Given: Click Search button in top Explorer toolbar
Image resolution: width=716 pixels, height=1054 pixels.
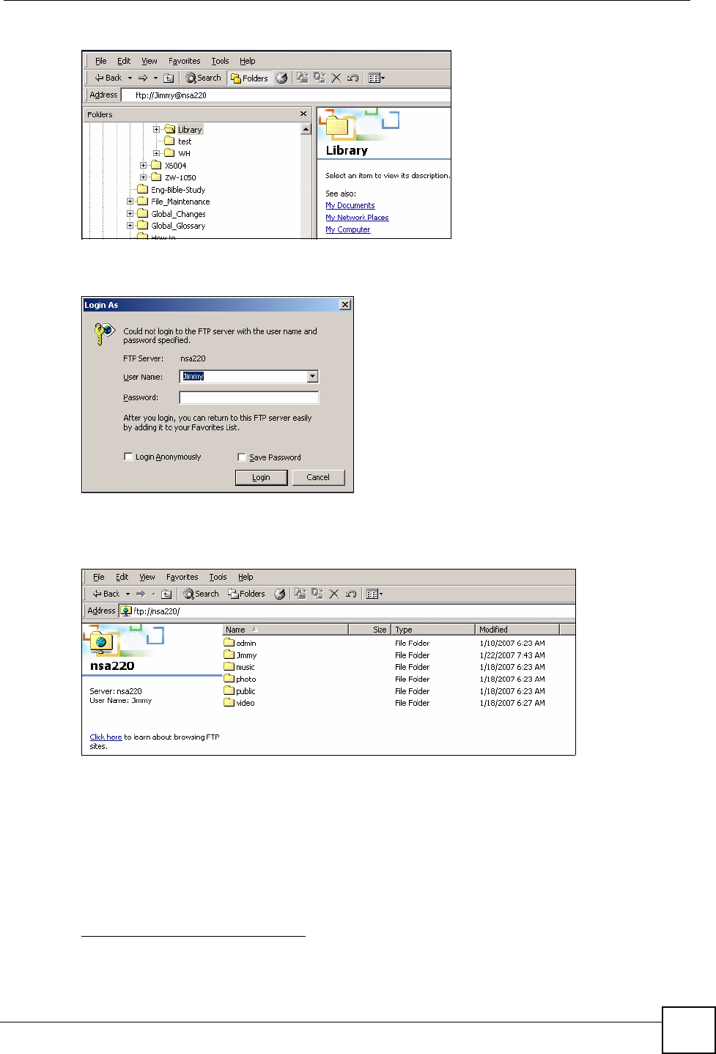Looking at the screenshot, I should coord(203,78).
